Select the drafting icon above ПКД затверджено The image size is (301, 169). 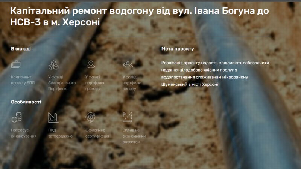coord(53,118)
